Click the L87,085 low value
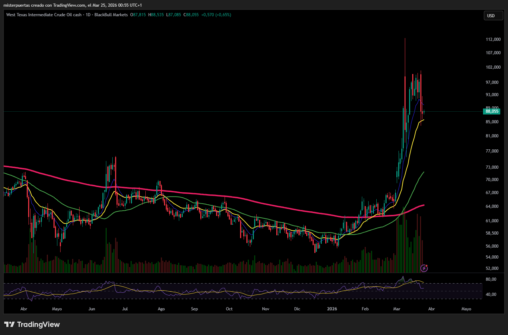Viewport: 508px width, 335px height. click(x=174, y=15)
